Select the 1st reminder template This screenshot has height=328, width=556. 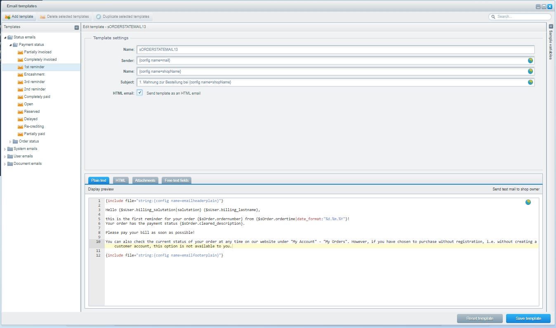coord(34,67)
